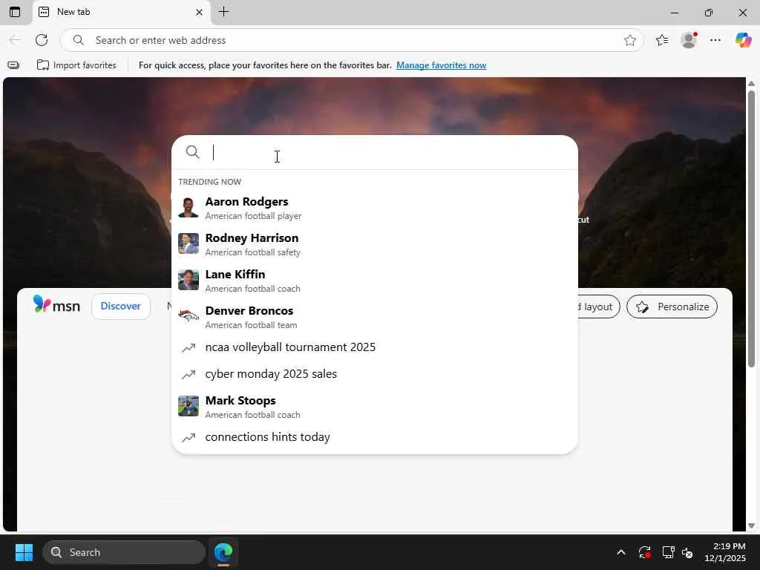
Task: Click the sync update tray icon
Action: point(645,552)
